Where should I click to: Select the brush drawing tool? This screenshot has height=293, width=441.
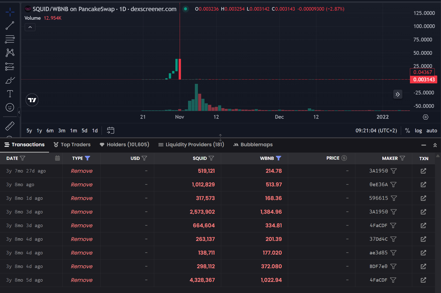(x=10, y=80)
